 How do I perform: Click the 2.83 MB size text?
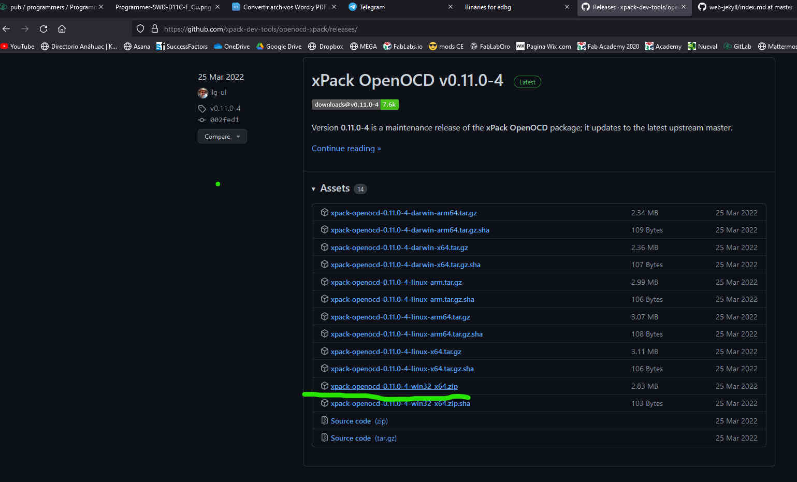[x=644, y=386]
